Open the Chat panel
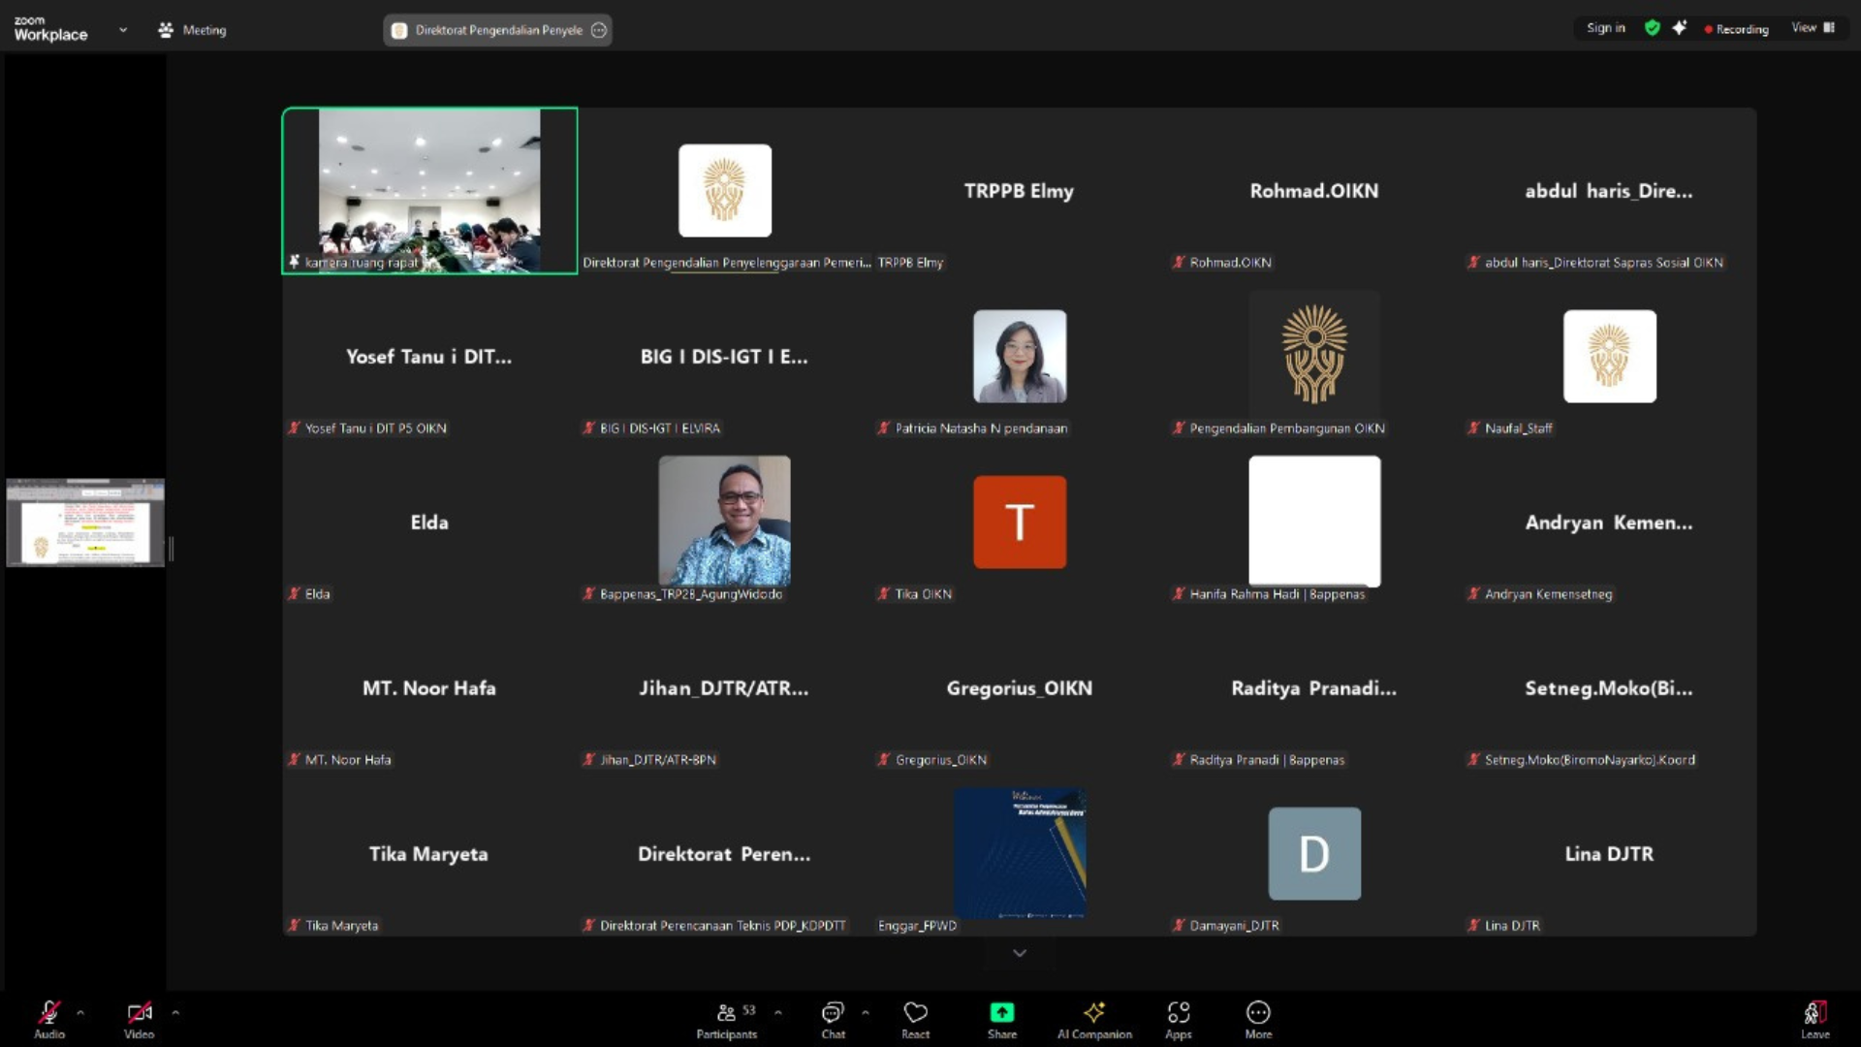The image size is (1861, 1047). pyautogui.click(x=833, y=1020)
